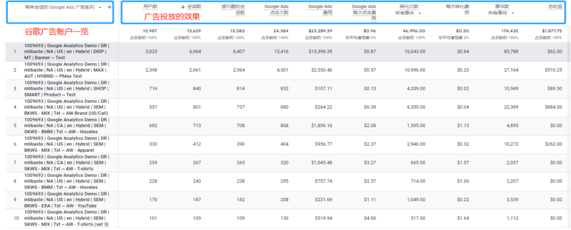Select the DISP MT Banner ~ Test campaign

(66, 52)
